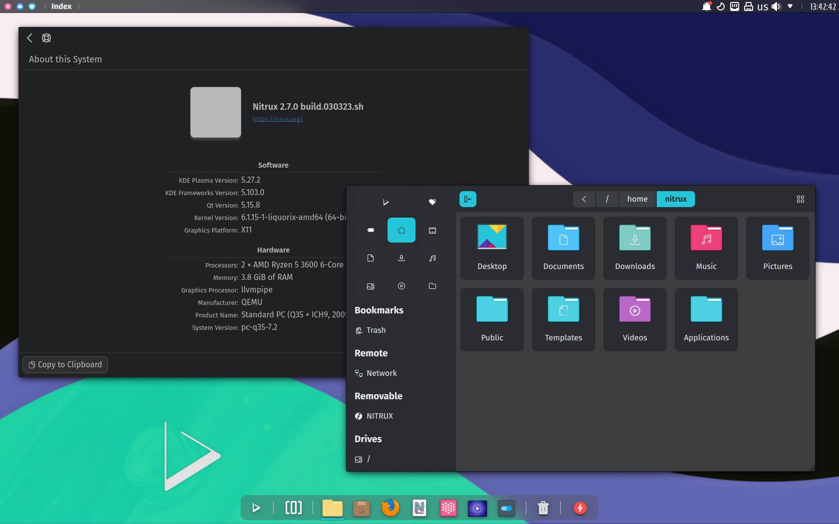The image size is (839, 524).
Task: Open the Trash from the dock
Action: point(543,508)
